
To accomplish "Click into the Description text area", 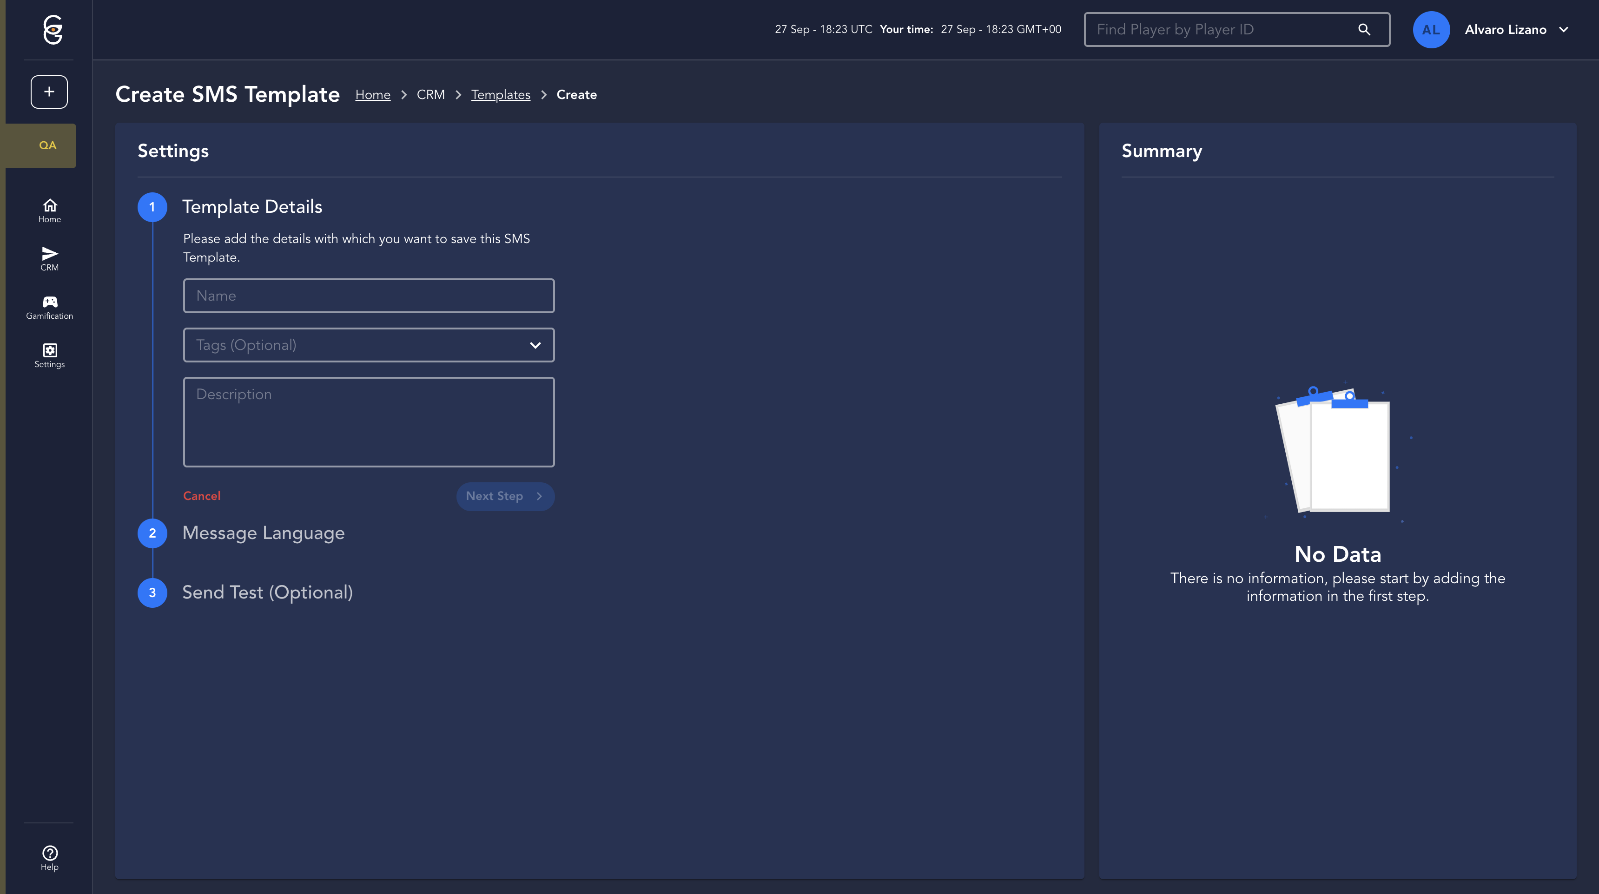I will [x=369, y=422].
